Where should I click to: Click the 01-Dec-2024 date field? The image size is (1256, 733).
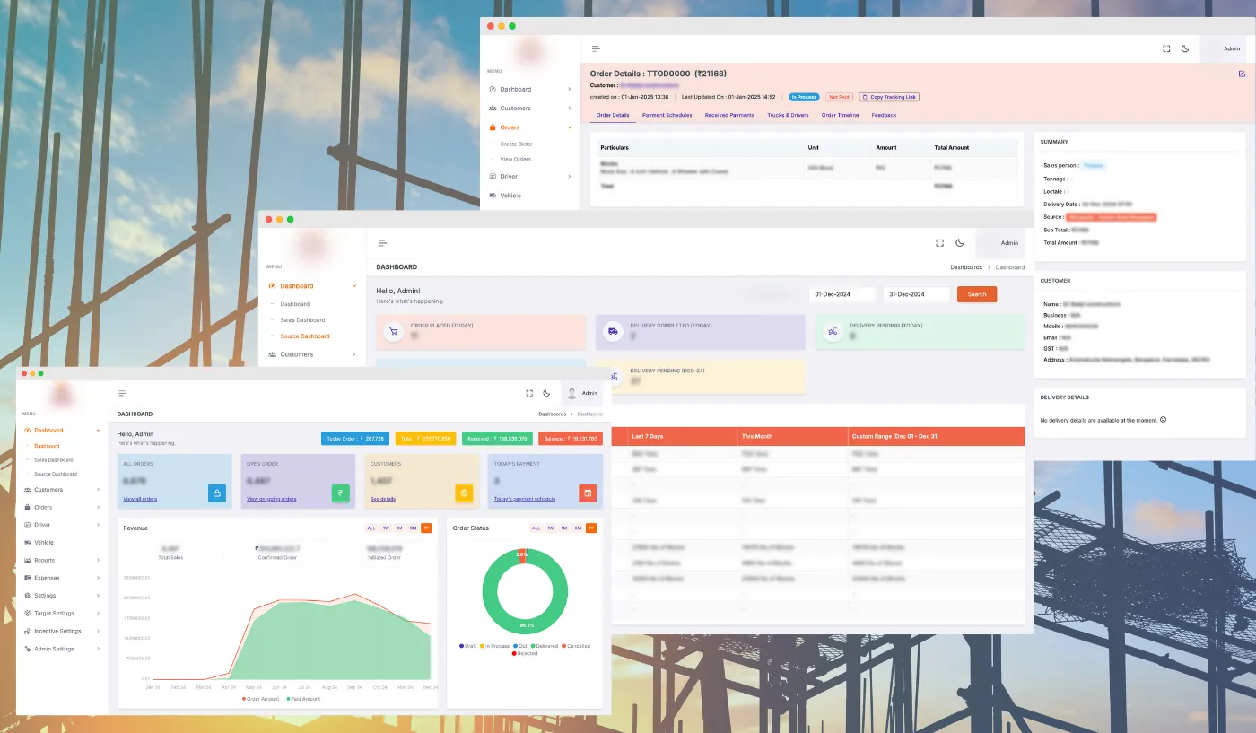point(842,294)
